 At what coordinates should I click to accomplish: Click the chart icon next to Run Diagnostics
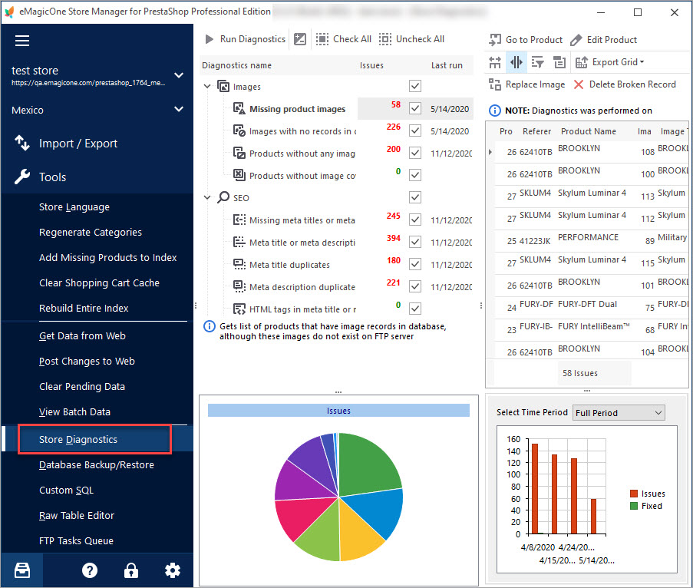[300, 39]
